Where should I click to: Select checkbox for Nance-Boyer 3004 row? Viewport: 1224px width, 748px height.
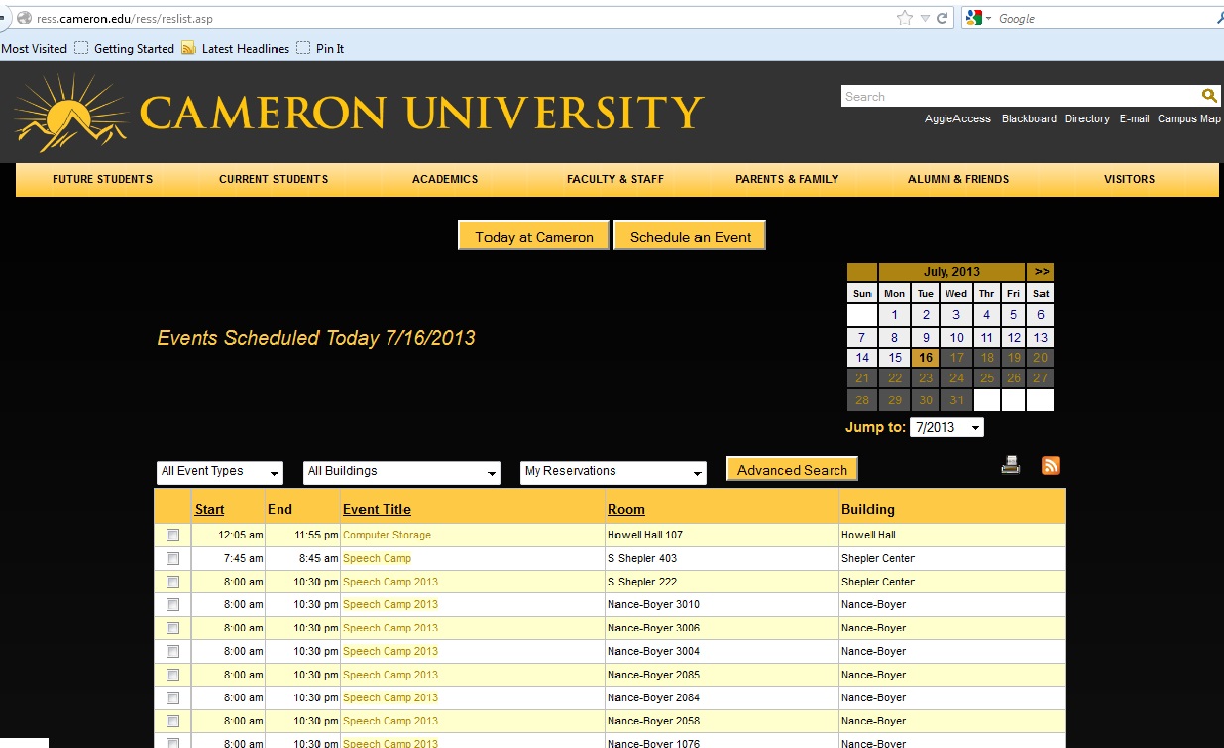coord(172,652)
